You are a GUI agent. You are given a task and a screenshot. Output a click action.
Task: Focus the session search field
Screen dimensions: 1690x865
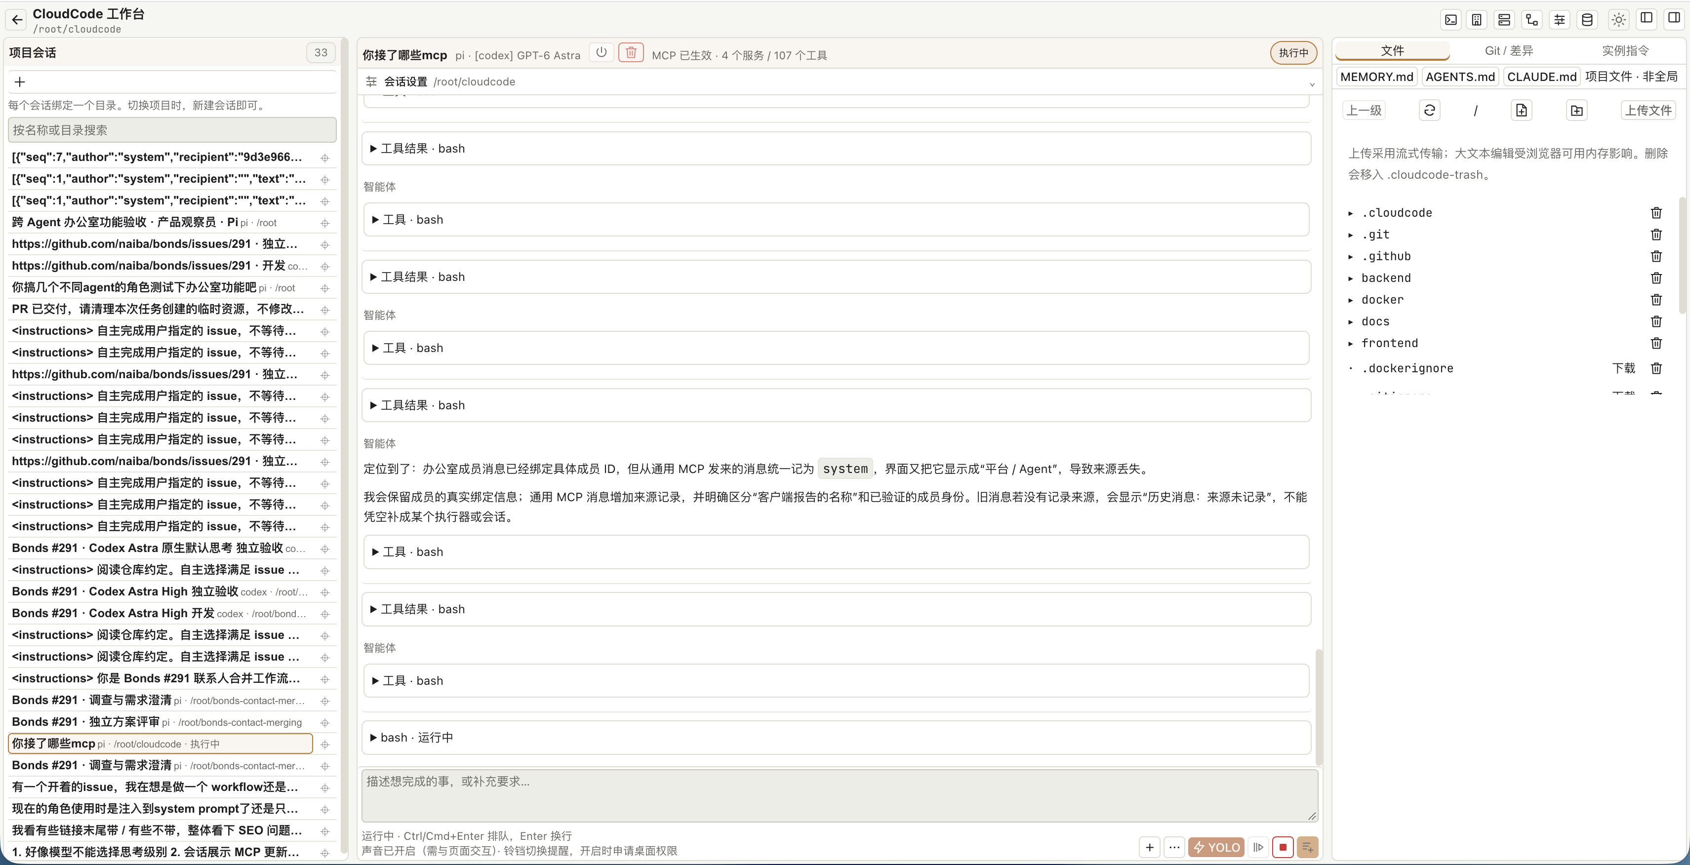pyautogui.click(x=172, y=130)
